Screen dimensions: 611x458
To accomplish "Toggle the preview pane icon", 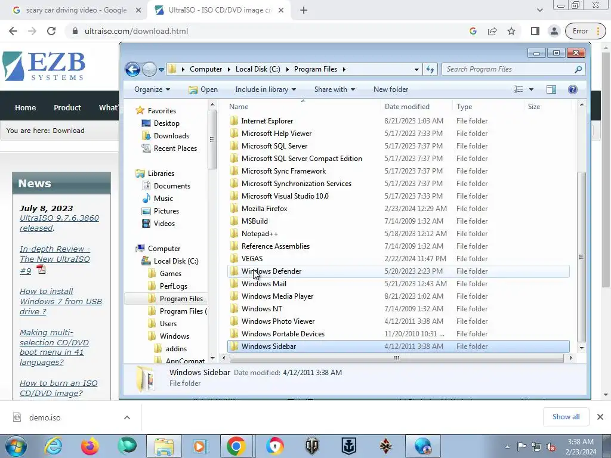I will 551,89.
